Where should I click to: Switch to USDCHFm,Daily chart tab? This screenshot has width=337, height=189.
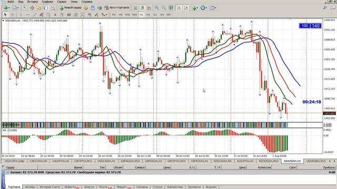pos(14,161)
